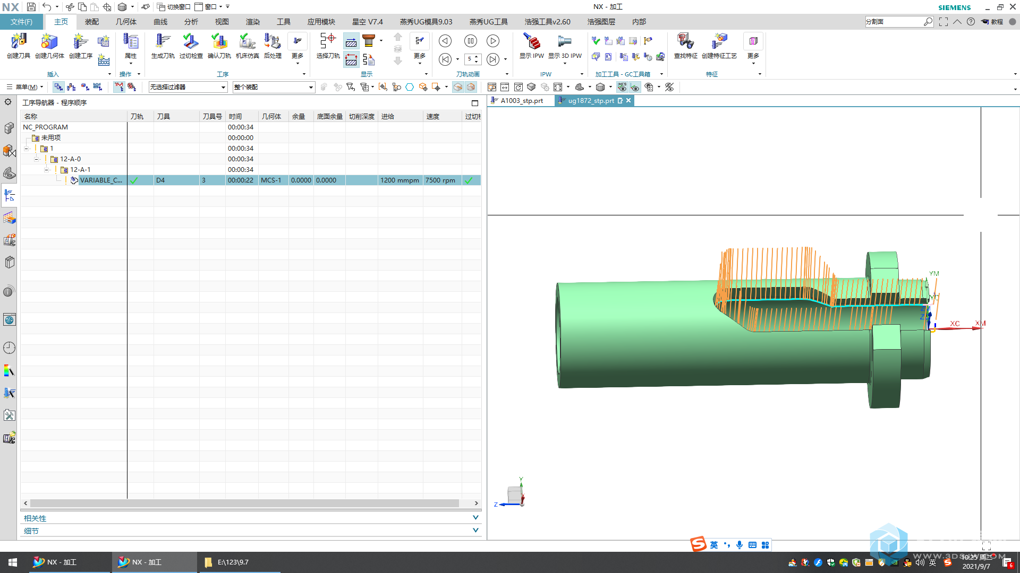
Task: Collapse the 12-A-0 tree node
Action: 37,159
